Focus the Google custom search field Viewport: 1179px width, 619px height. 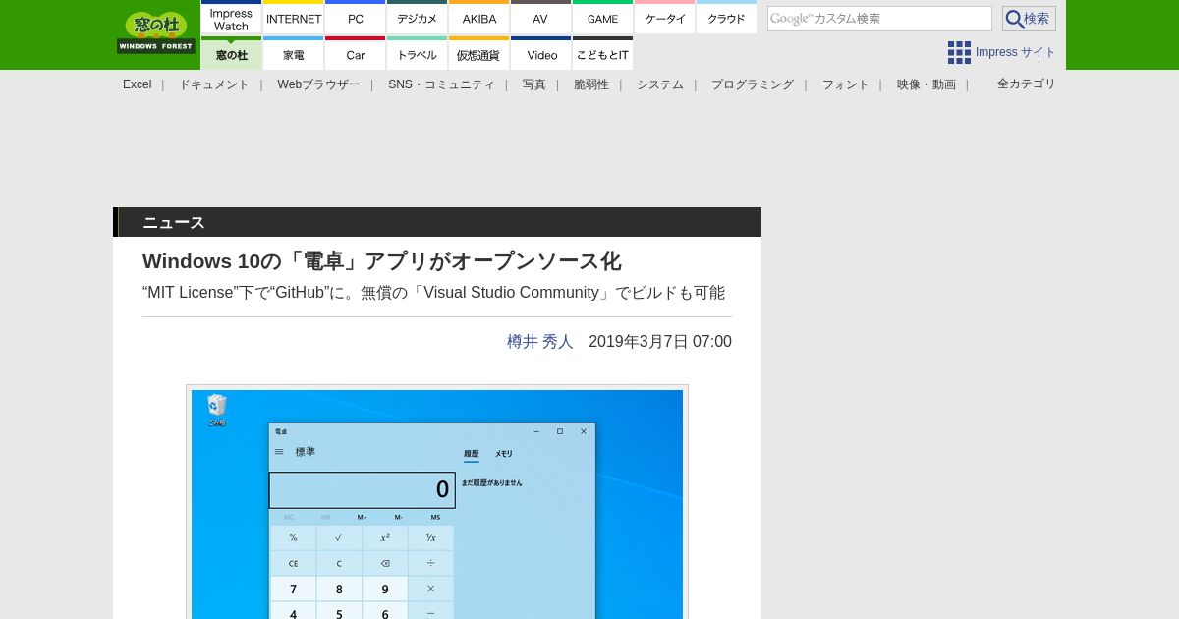coord(879,19)
